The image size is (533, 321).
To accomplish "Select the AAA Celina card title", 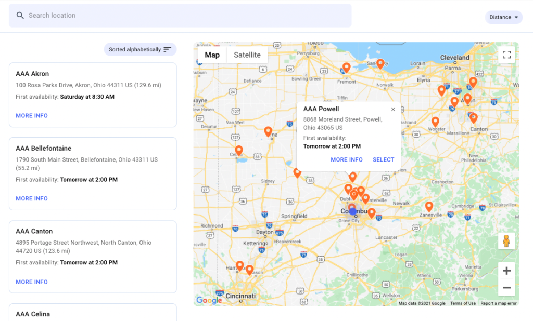I will 33,314.
